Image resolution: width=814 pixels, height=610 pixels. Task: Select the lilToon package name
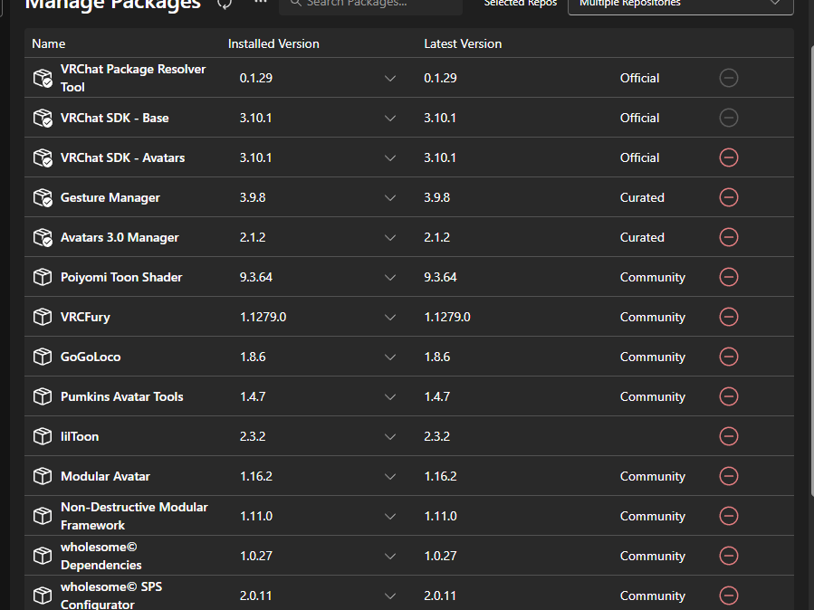coord(80,436)
